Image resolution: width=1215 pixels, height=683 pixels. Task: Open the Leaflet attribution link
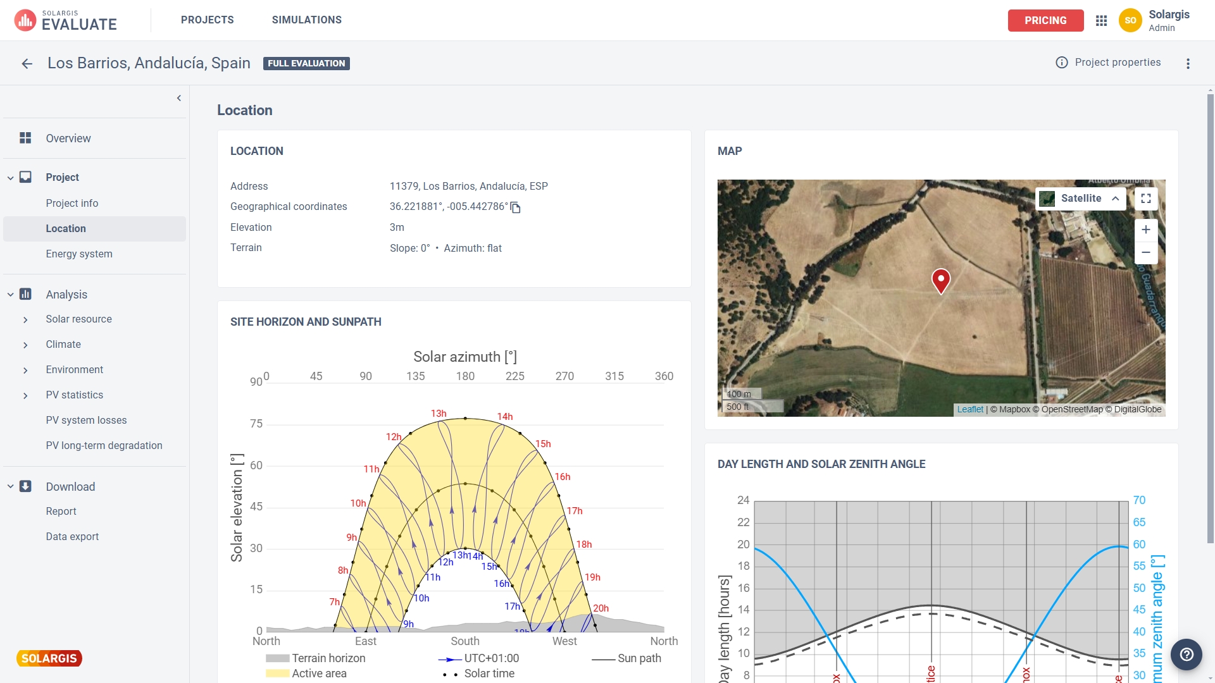(970, 410)
